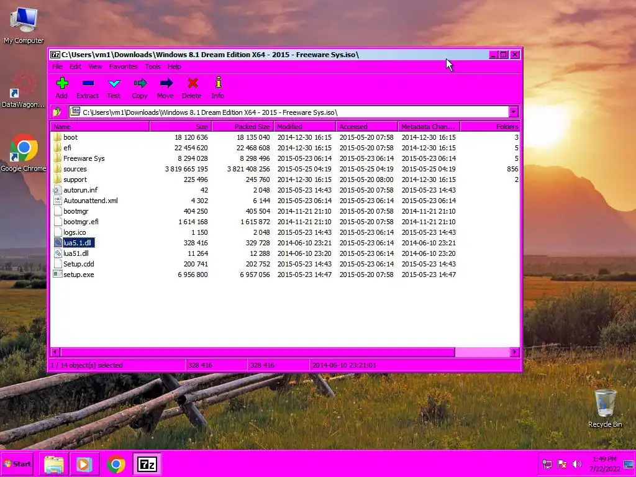This screenshot has width=636, height=477.
Task: Open My Computer desktop icon
Action: pyautogui.click(x=24, y=24)
